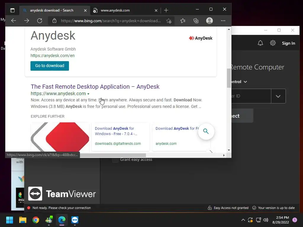This screenshot has height=227, width=303.
Task: Switch to TeamViewer taskbar icon
Action: tap(75, 220)
